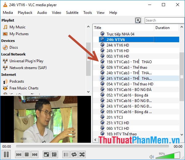Select Universal Plug'n'Play
Image resolution: width=185 pixels, height=160 pixels.
click(26, 61)
